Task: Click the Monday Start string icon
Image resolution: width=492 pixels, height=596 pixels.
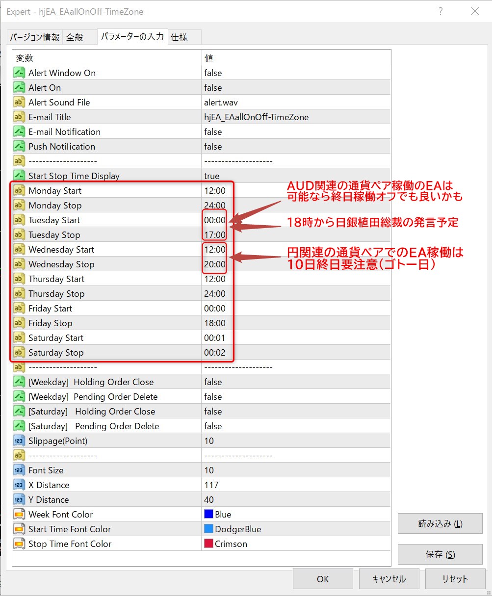Action: coord(19,191)
